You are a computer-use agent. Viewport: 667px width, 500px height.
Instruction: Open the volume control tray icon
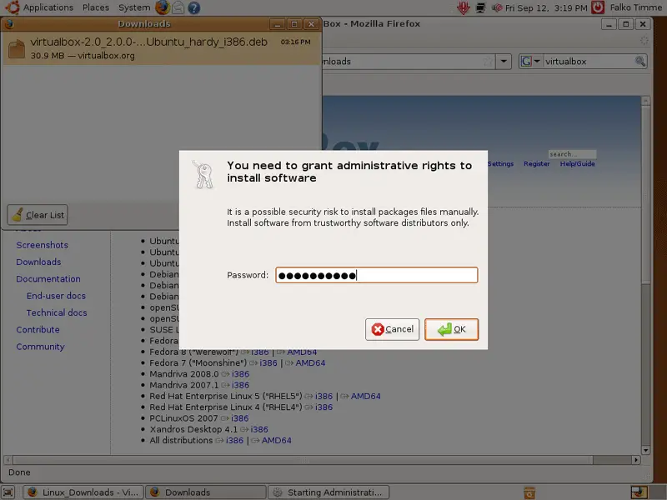click(x=496, y=7)
